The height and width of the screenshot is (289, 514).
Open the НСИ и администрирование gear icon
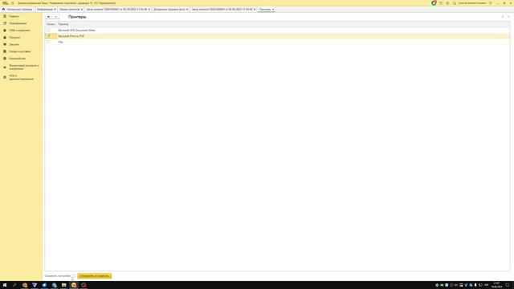click(x=5, y=77)
